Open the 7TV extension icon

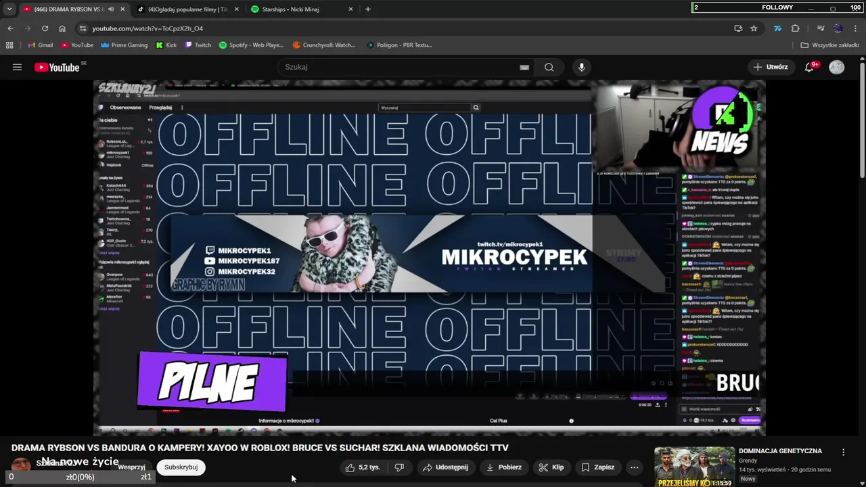pos(777,28)
